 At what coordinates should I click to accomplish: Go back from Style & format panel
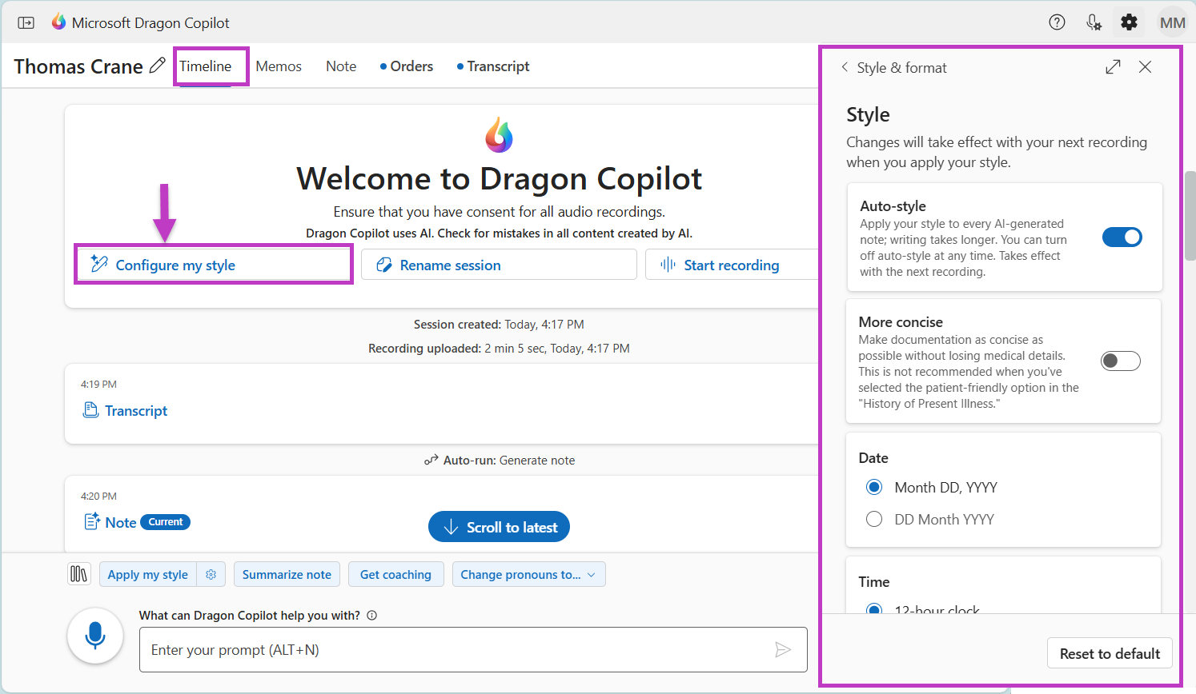coord(845,67)
